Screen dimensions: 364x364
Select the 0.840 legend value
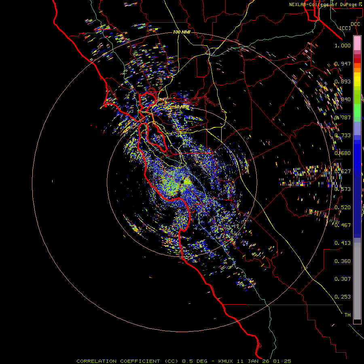point(343,99)
